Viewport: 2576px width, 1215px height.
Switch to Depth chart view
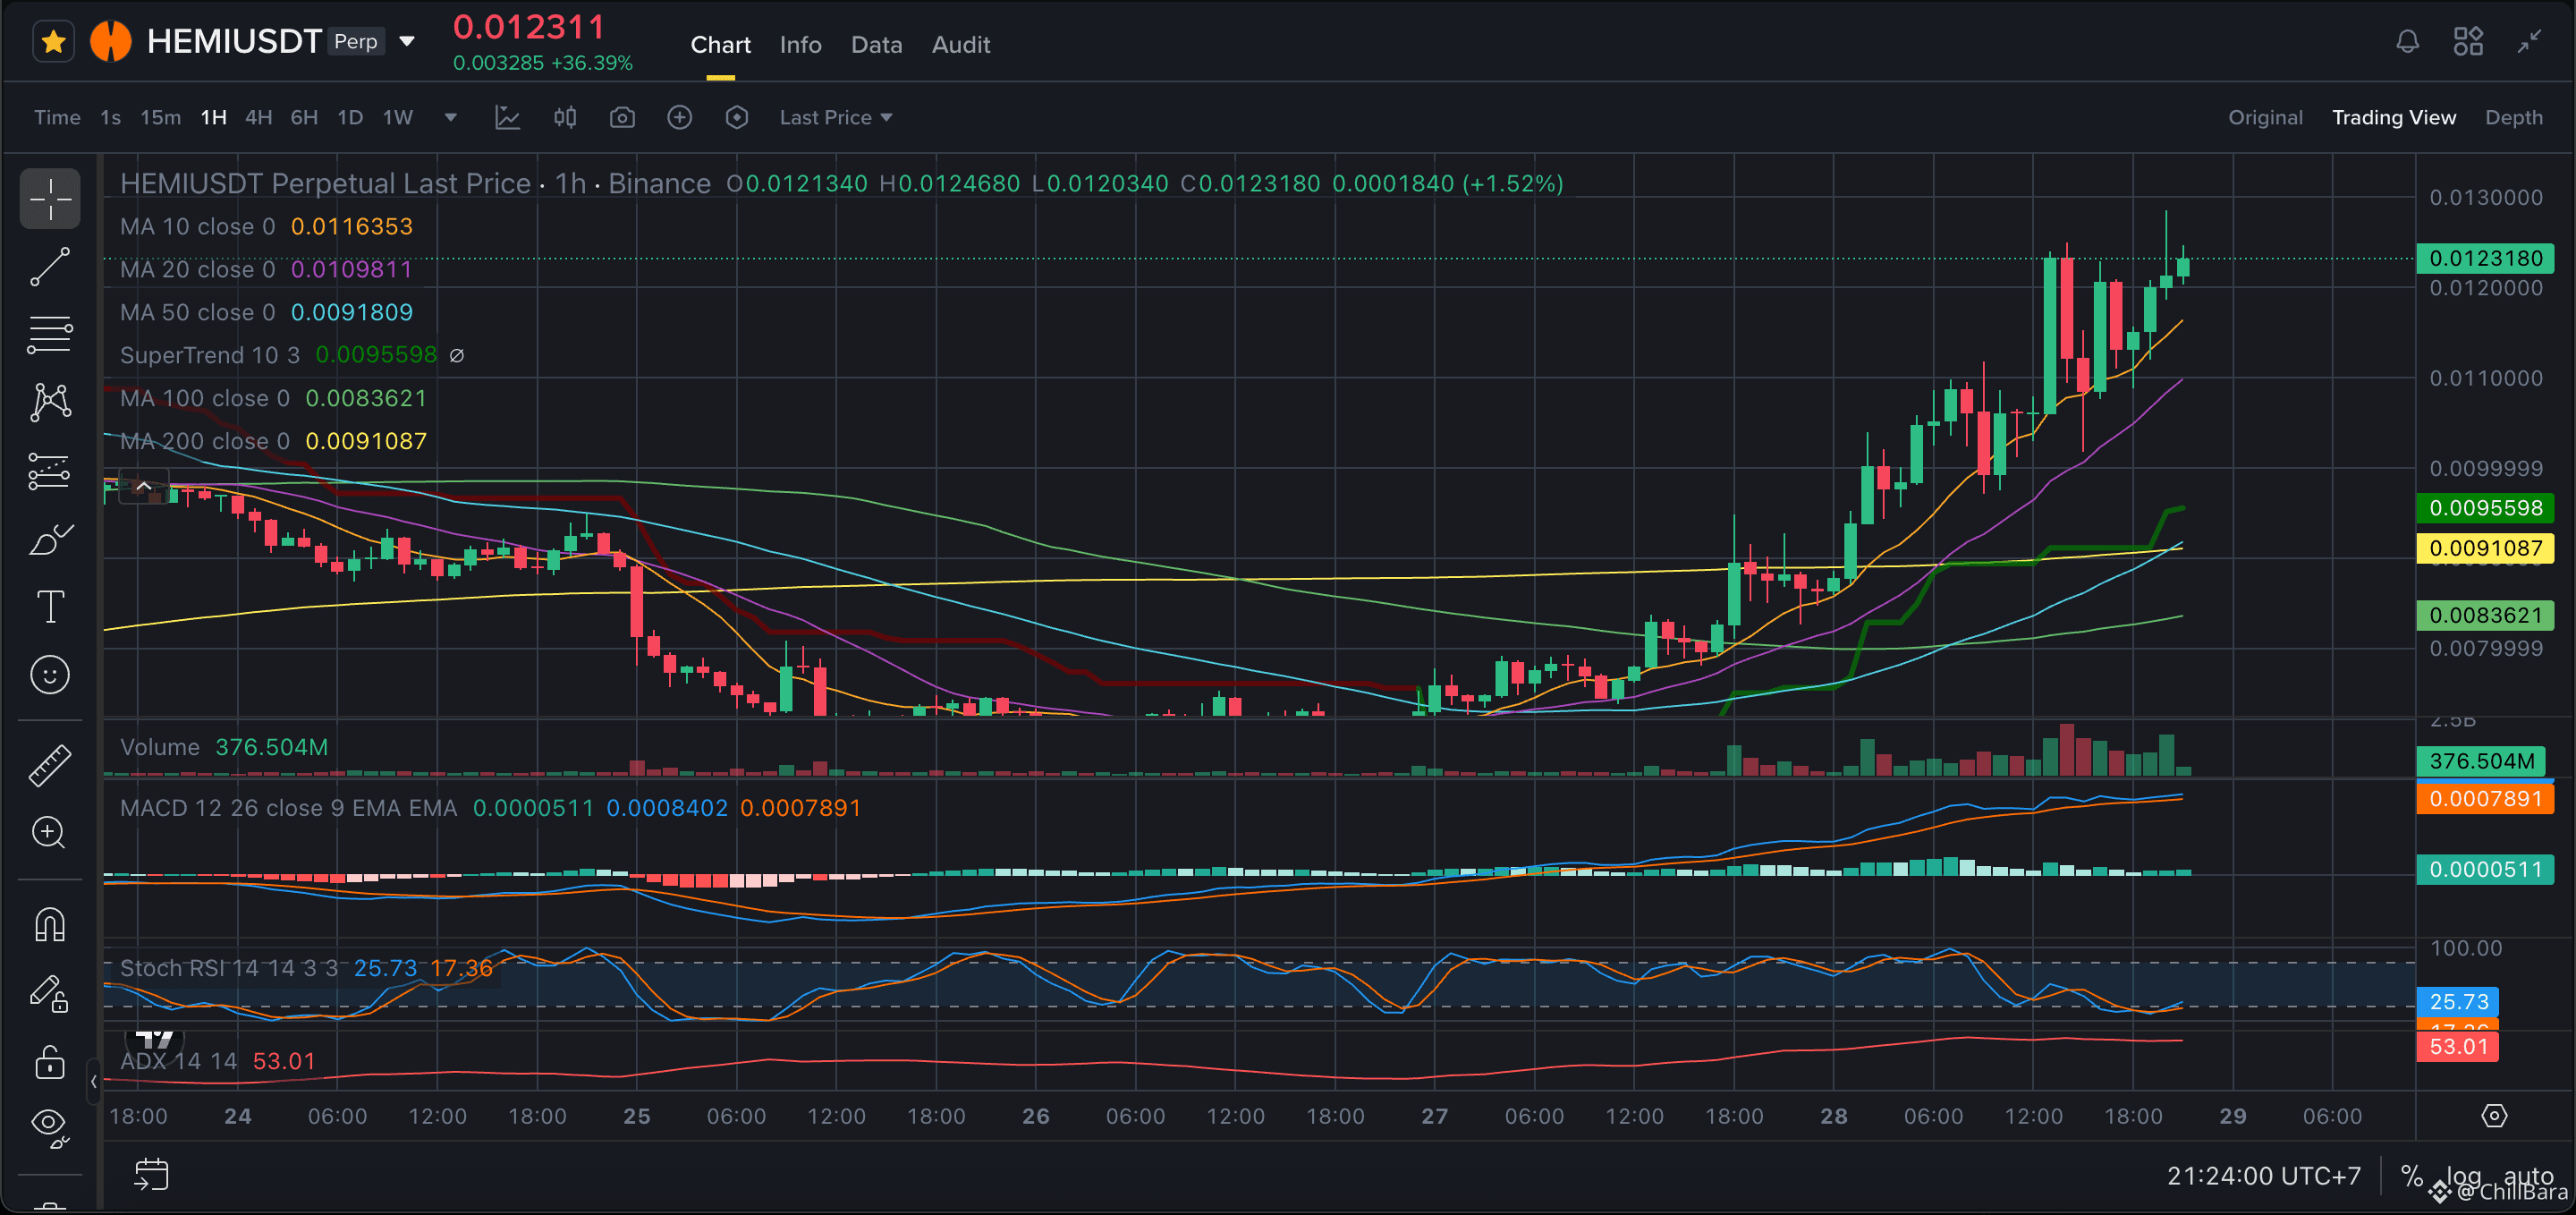tap(2513, 118)
